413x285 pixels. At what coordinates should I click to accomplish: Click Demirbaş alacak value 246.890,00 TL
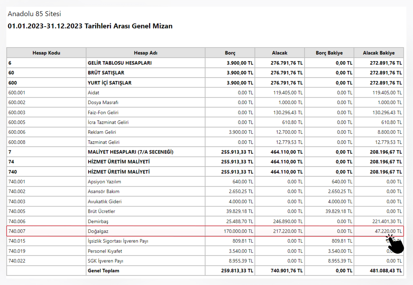[x=288, y=221]
